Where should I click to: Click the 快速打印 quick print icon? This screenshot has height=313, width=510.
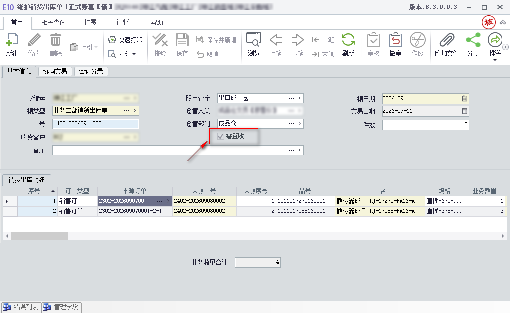pyautogui.click(x=112, y=40)
